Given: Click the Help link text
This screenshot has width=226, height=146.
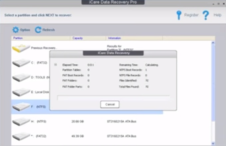Looking at the screenshot, I should tap(217, 15).
